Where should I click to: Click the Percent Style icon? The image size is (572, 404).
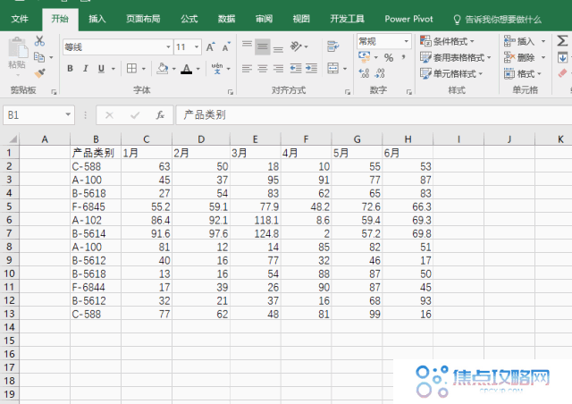tap(389, 57)
